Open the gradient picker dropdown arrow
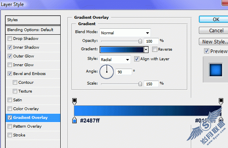 [146, 50]
